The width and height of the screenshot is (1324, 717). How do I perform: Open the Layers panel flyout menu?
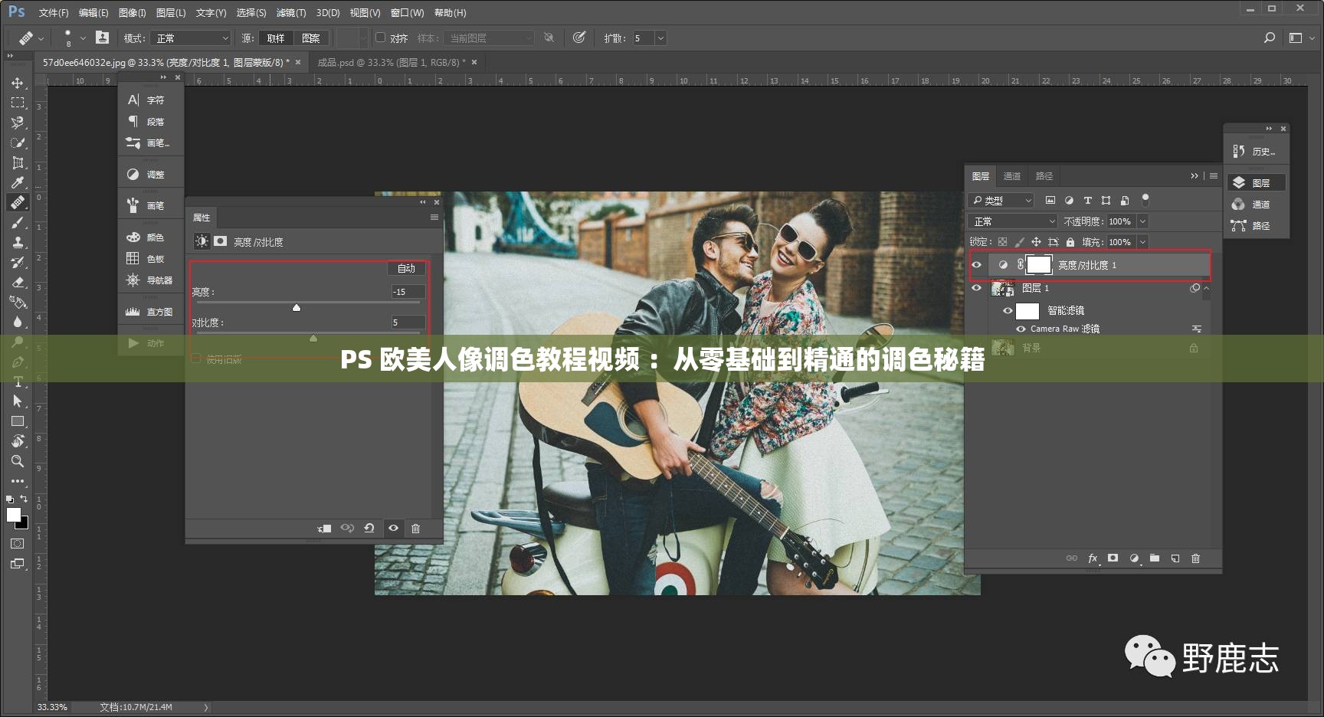point(1214,175)
